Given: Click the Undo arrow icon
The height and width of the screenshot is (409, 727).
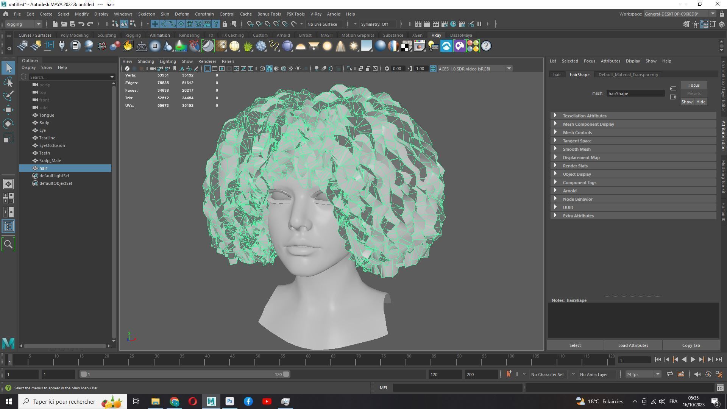Looking at the screenshot, I should [81, 24].
